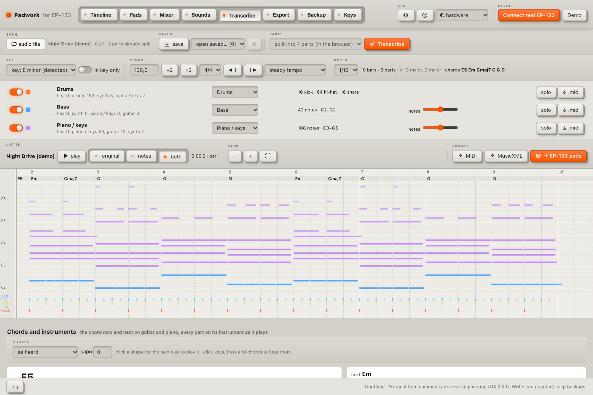This screenshot has height=395, width=593.
Task: Select original listen mode
Action: tap(107, 156)
